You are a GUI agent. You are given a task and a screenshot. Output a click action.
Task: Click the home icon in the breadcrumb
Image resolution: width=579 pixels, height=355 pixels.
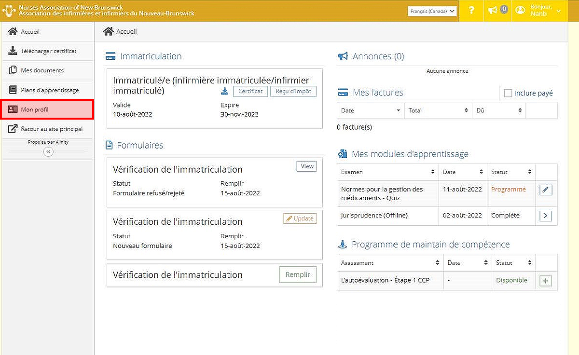[x=108, y=31]
